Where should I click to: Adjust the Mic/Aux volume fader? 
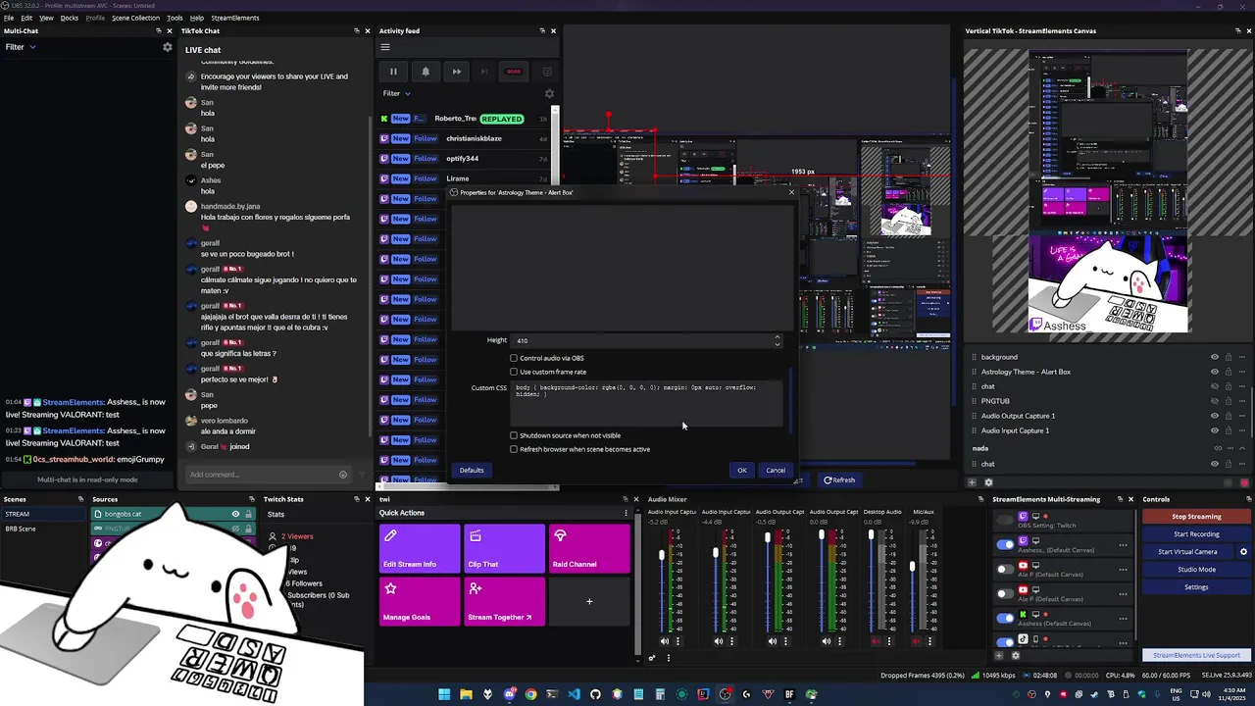912,567
